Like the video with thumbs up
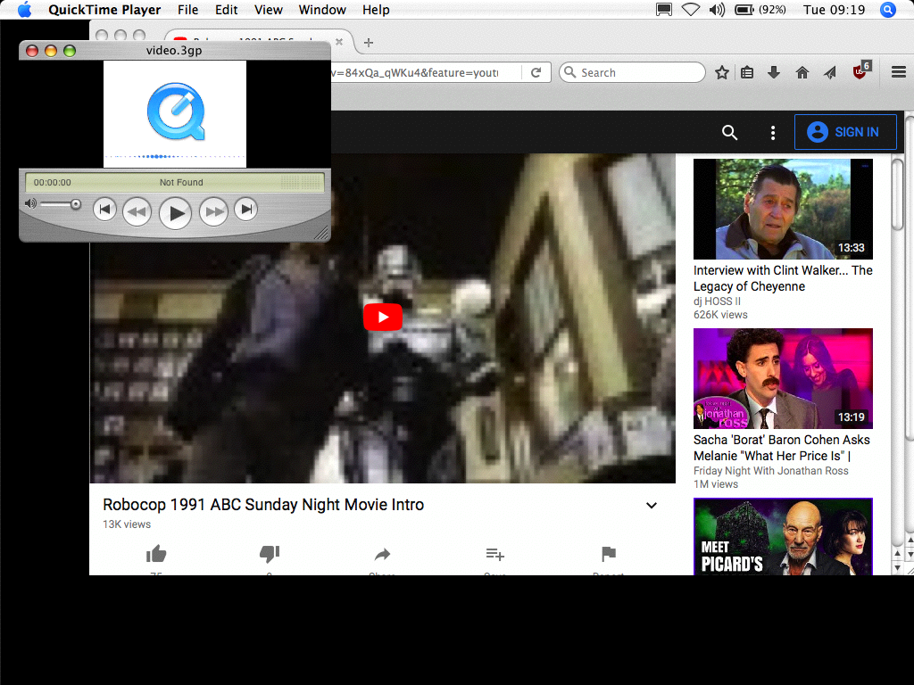914x685 pixels. click(x=156, y=553)
